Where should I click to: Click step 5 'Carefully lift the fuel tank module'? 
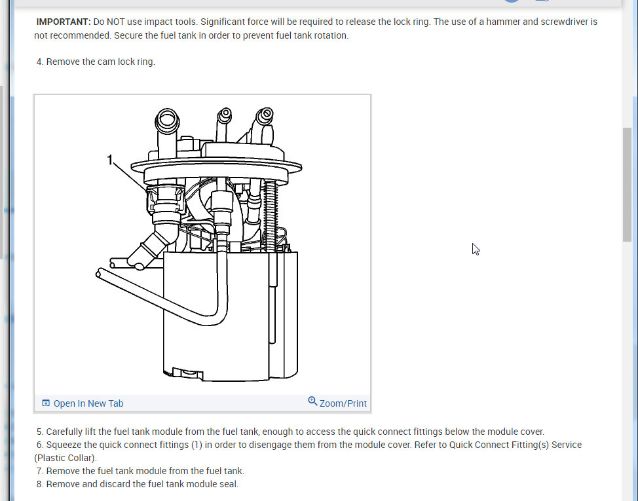point(290,432)
